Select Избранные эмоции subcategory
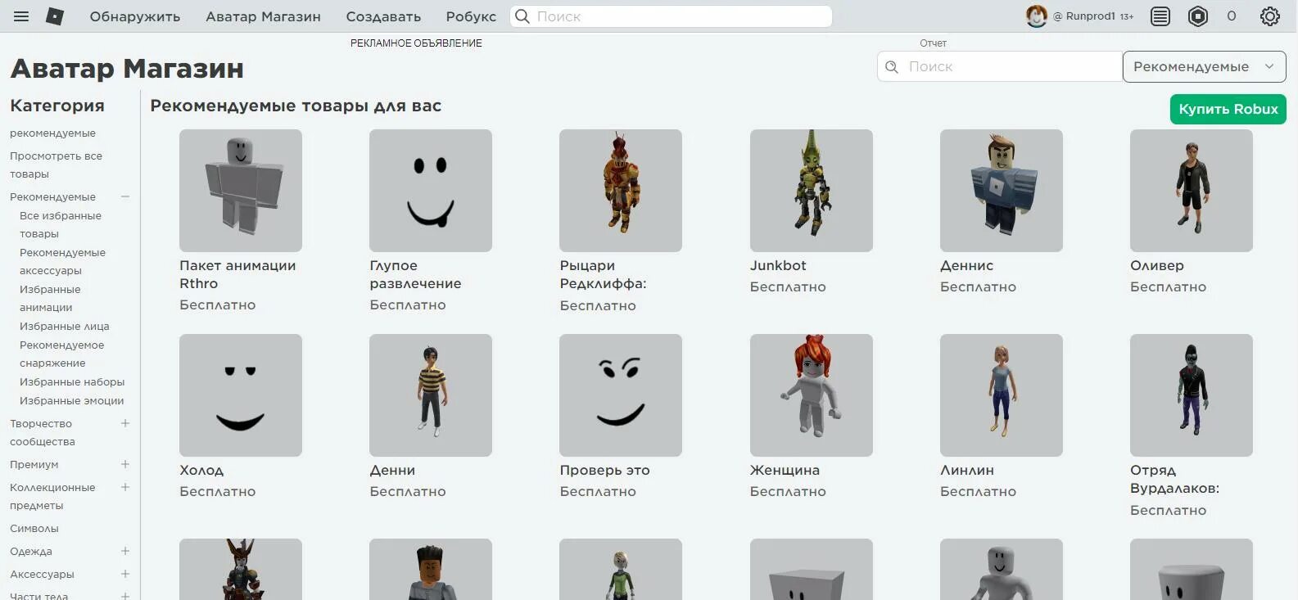The height and width of the screenshot is (600, 1298). point(72,400)
